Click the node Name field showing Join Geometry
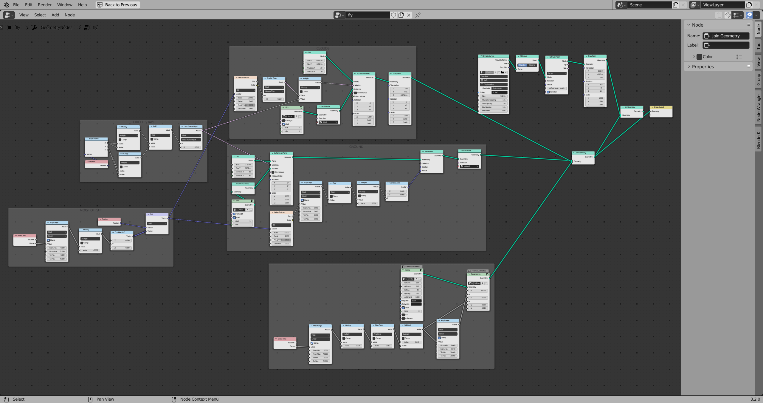Image resolution: width=763 pixels, height=403 pixels. pos(726,36)
